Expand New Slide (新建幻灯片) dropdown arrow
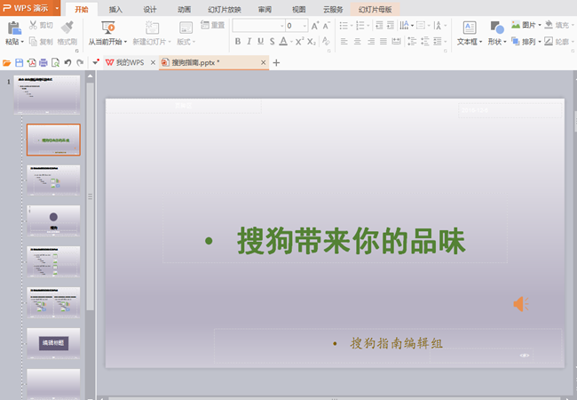The height and width of the screenshot is (400, 577). pos(170,42)
